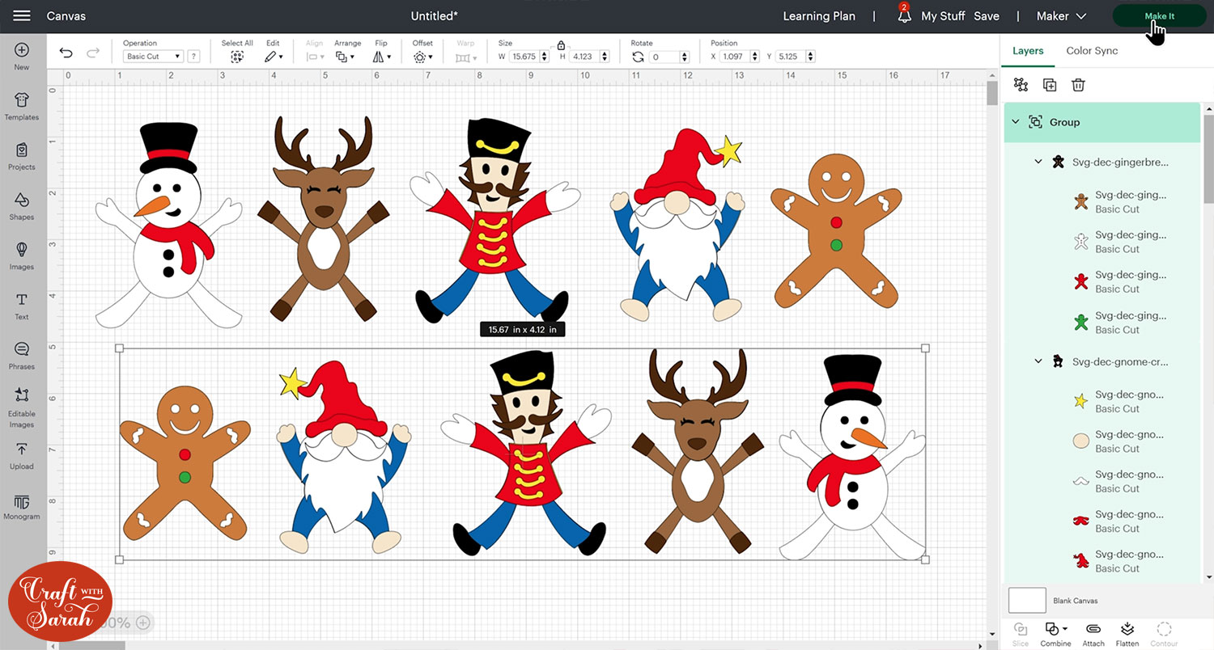This screenshot has height=650, width=1214.
Task: Select the Shapes tool in the sidebar
Action: click(x=22, y=205)
